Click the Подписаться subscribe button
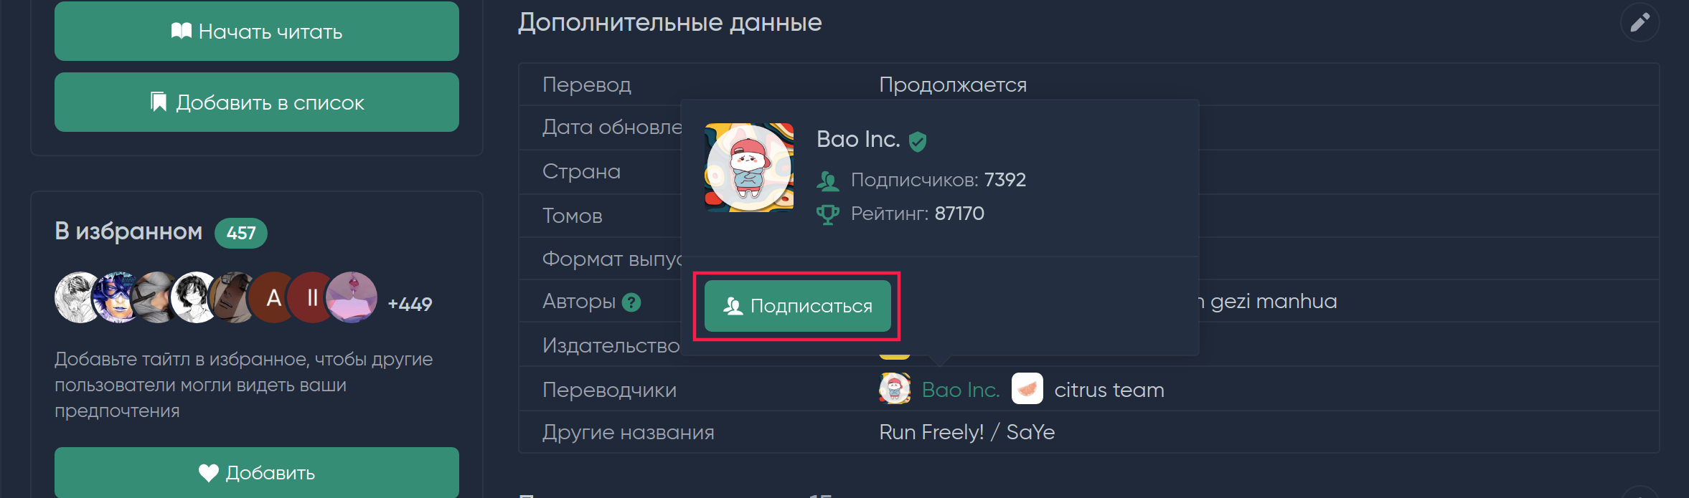The height and width of the screenshot is (498, 1689). tap(798, 306)
